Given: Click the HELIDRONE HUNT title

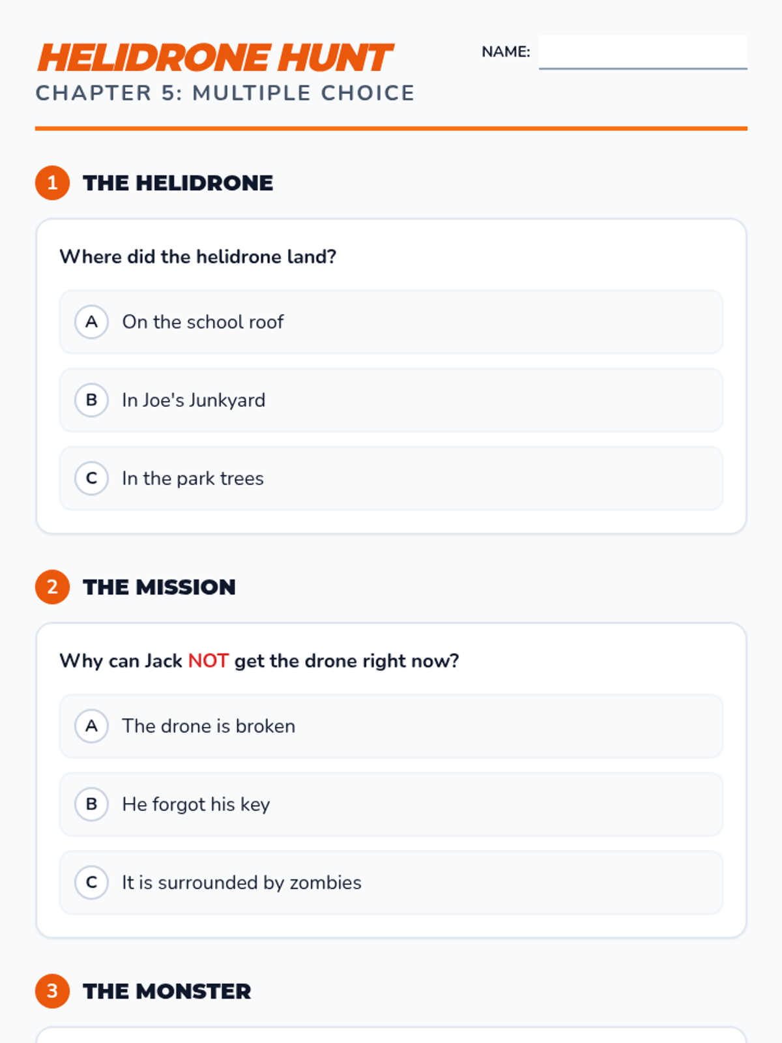Looking at the screenshot, I should point(215,58).
